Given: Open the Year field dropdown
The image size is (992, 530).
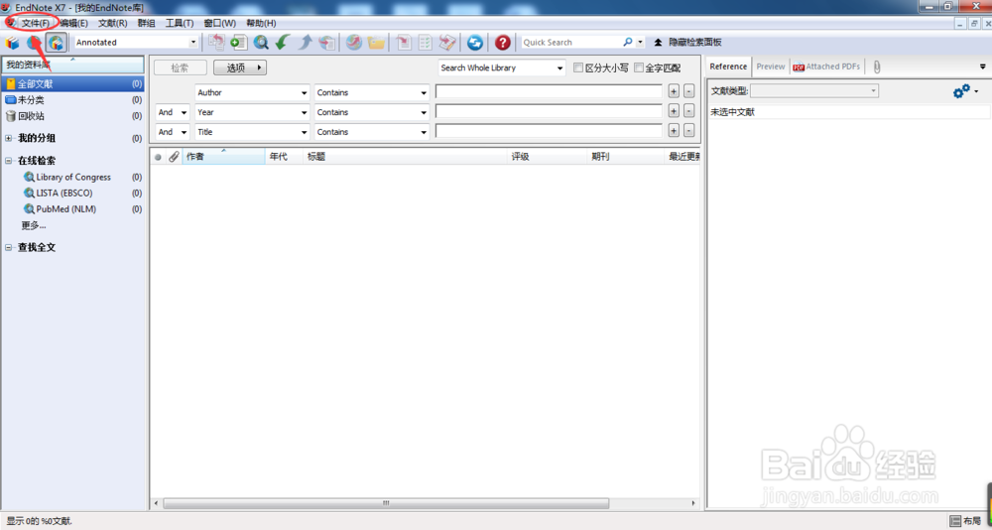Looking at the screenshot, I should point(252,112).
